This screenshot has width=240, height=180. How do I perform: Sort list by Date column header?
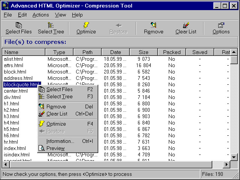click(115, 52)
